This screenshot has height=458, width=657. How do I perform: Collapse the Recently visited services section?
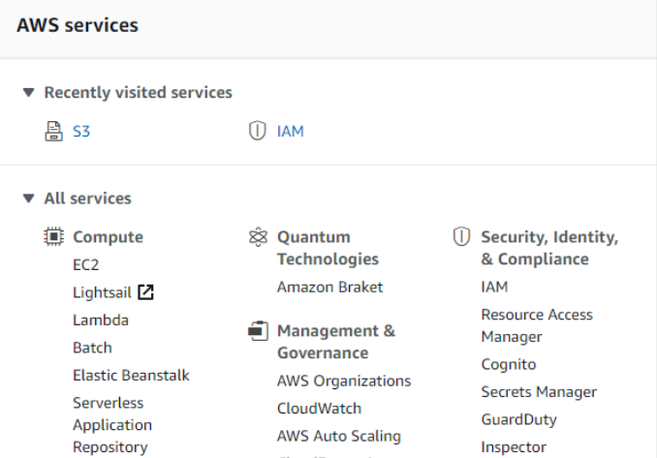[29, 93]
